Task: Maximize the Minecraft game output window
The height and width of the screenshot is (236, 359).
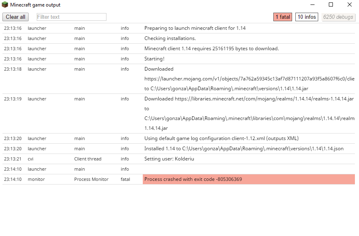Action: (x=331, y=5)
